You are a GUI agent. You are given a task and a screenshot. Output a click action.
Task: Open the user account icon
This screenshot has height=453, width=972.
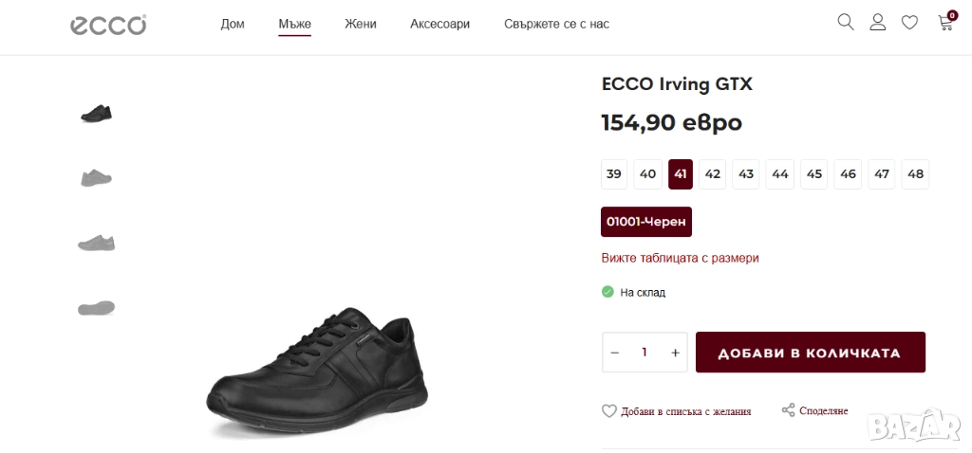(878, 22)
